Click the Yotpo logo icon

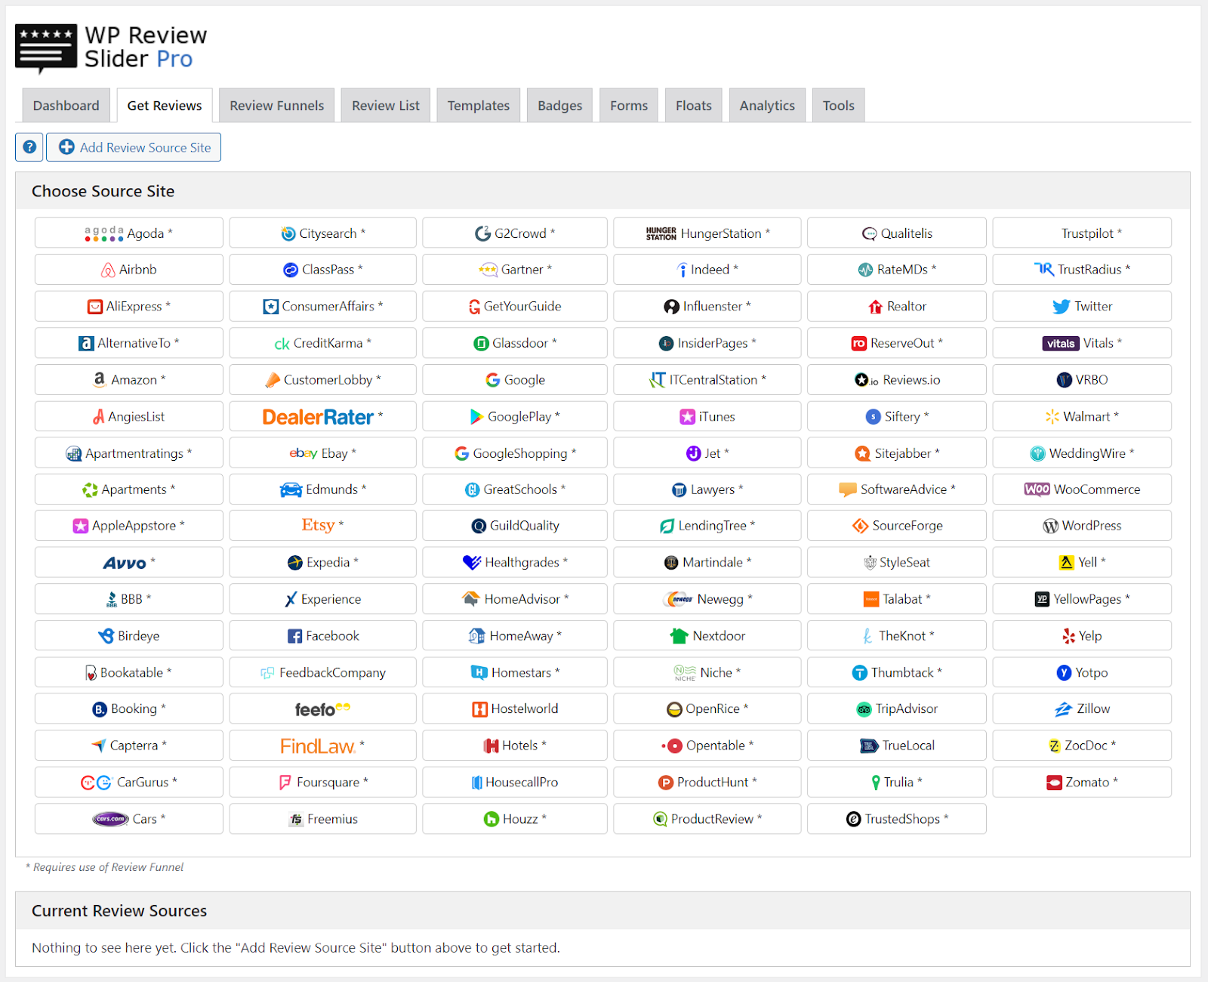(1064, 672)
